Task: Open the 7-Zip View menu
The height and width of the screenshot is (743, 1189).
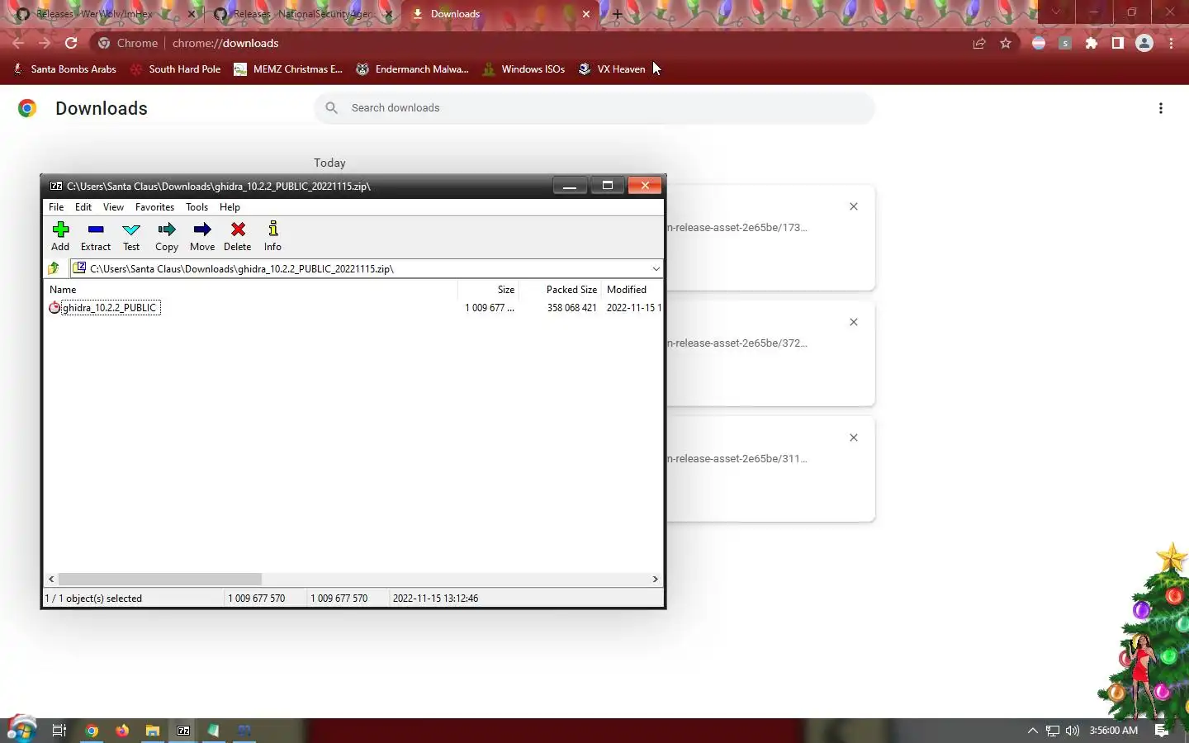Action: click(x=113, y=207)
